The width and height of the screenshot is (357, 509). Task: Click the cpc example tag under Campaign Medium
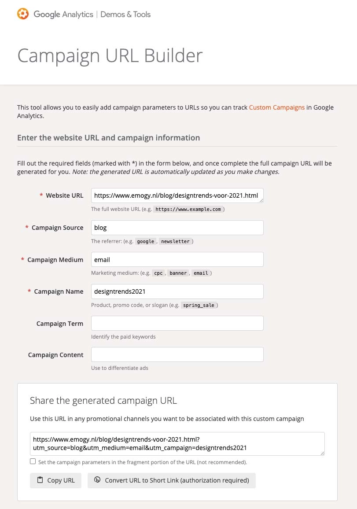click(158, 273)
